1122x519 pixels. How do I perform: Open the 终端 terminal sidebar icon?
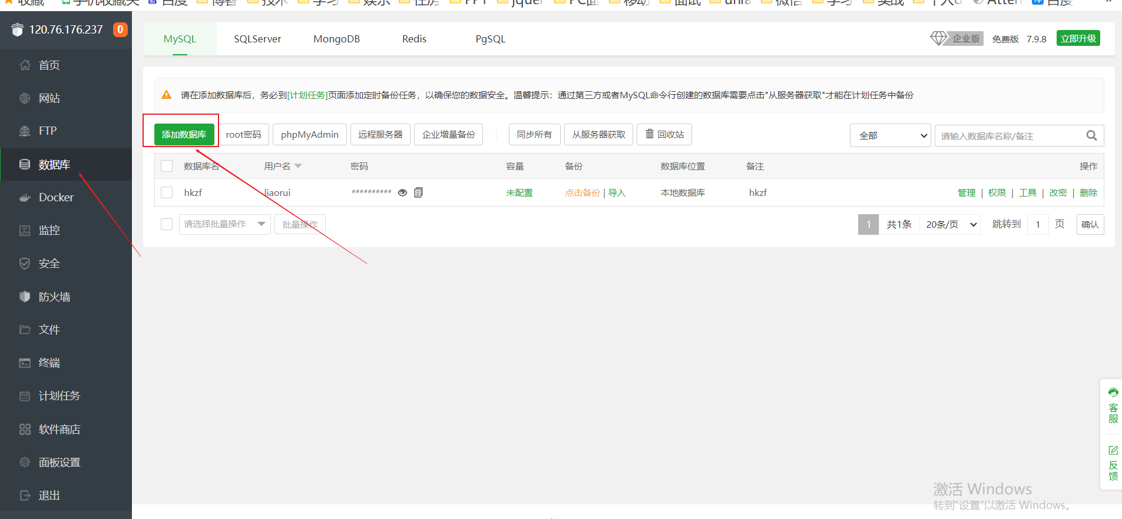pyautogui.click(x=25, y=363)
